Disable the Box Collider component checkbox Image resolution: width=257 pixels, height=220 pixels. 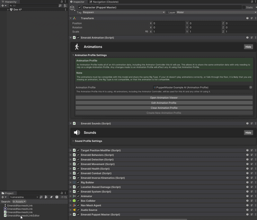coord(78,201)
